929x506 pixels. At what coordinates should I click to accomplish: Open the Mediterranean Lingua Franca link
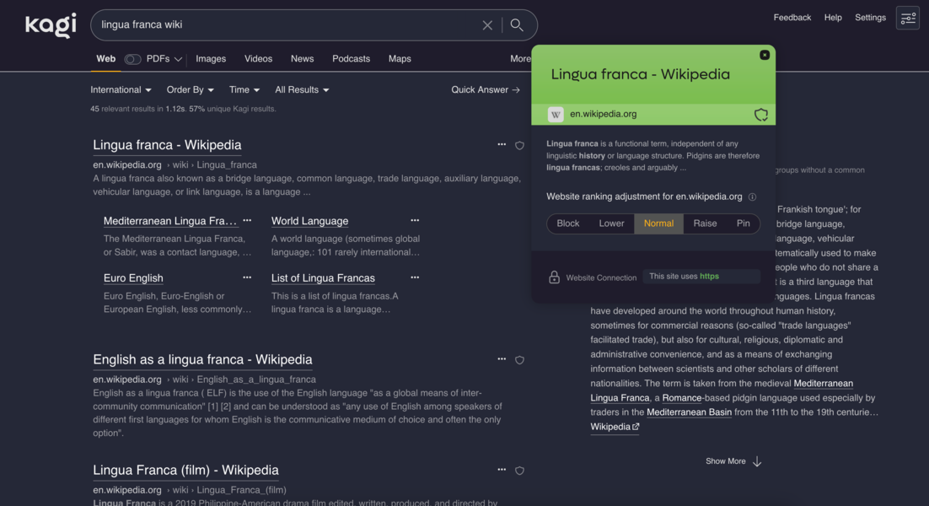click(169, 221)
